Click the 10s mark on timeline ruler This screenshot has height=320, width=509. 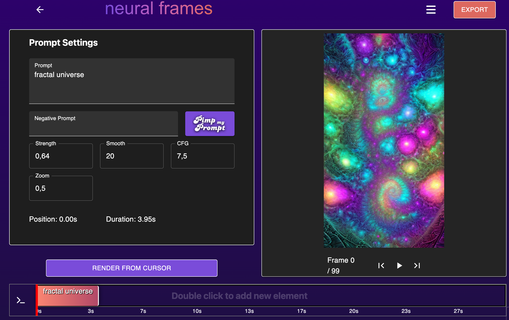pyautogui.click(x=197, y=311)
